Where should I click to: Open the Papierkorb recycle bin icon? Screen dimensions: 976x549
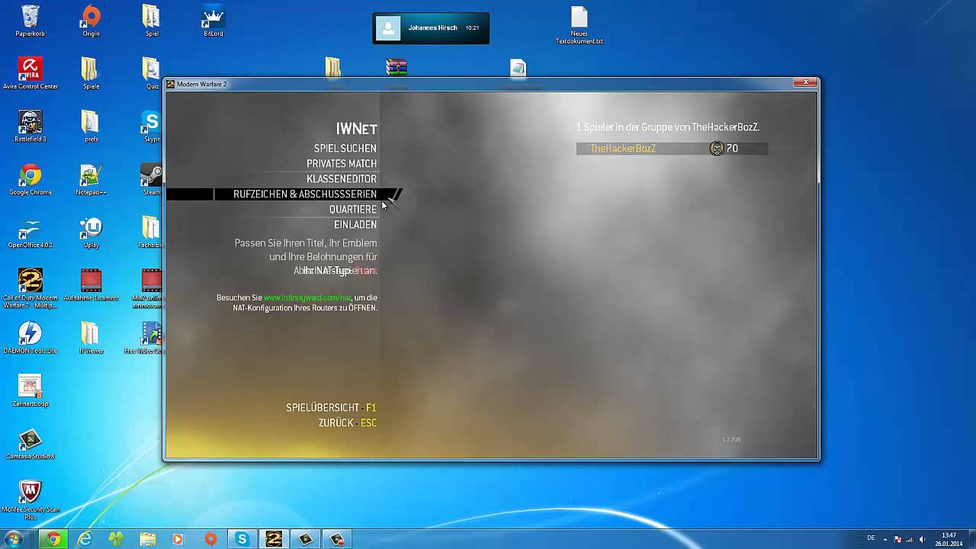coord(30,21)
